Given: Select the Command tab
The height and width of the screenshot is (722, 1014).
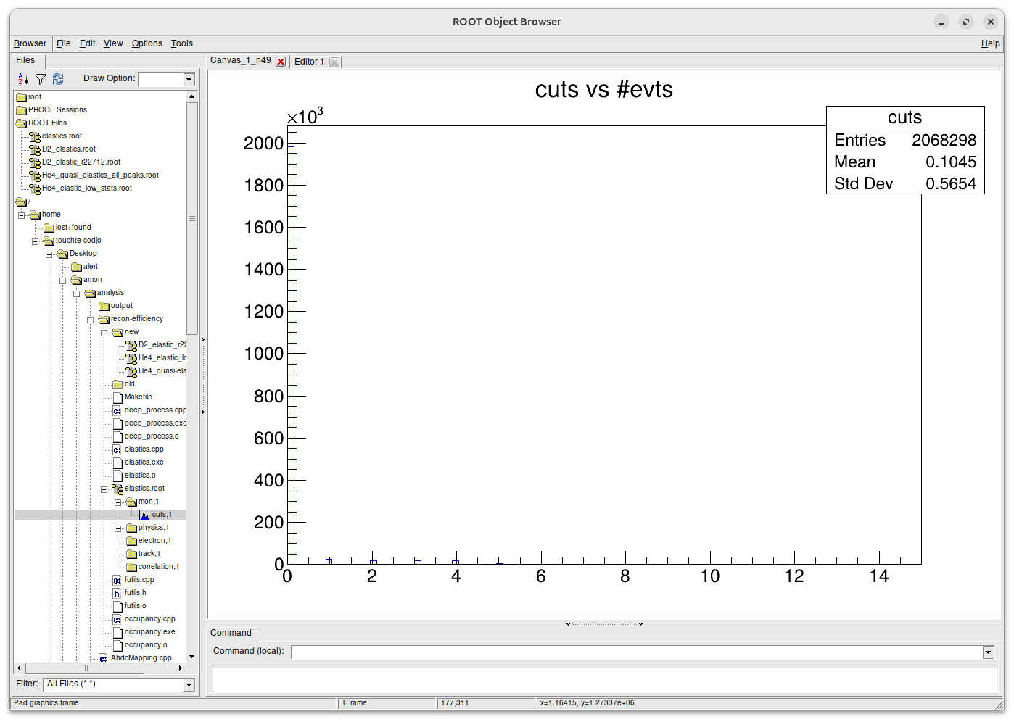Looking at the screenshot, I should coord(231,634).
